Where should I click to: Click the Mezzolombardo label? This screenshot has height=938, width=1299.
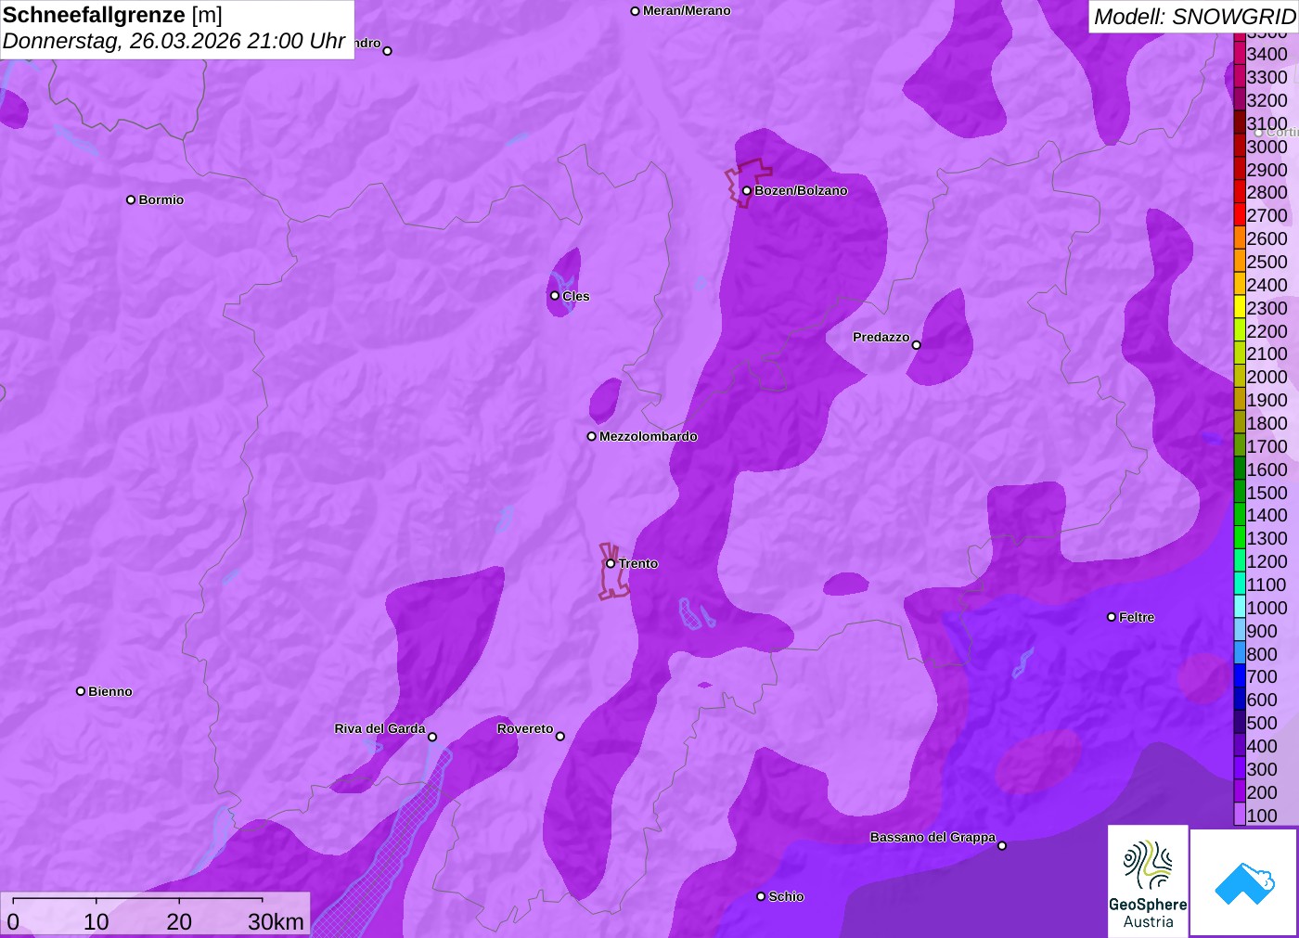(x=649, y=436)
